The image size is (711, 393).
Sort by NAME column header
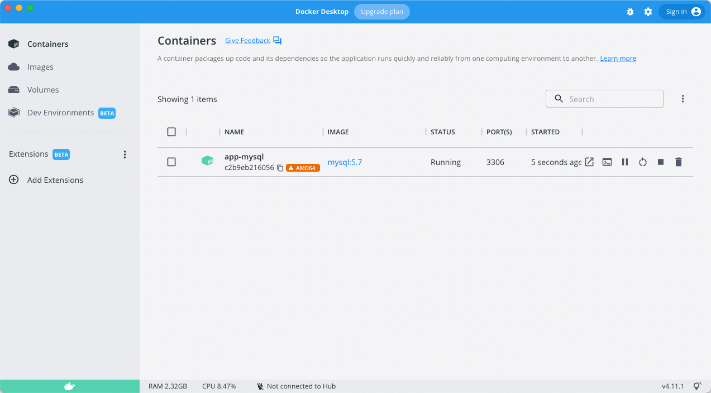coord(235,132)
